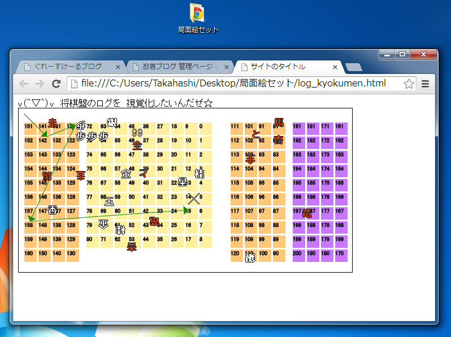Click the red と piece near cell 102
451x337 pixels.
(255, 134)
